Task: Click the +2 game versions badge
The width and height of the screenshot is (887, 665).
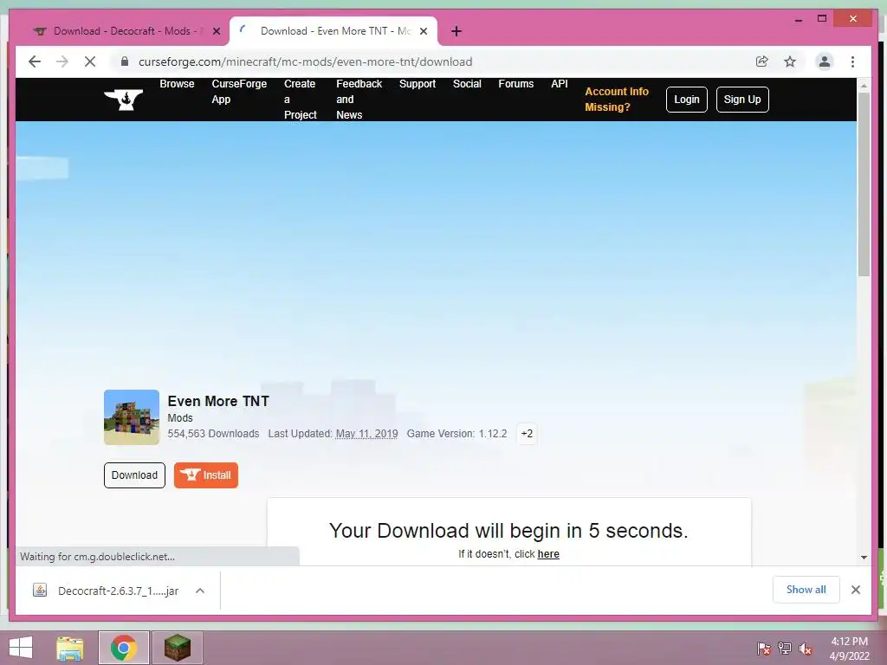Action: pyautogui.click(x=527, y=434)
